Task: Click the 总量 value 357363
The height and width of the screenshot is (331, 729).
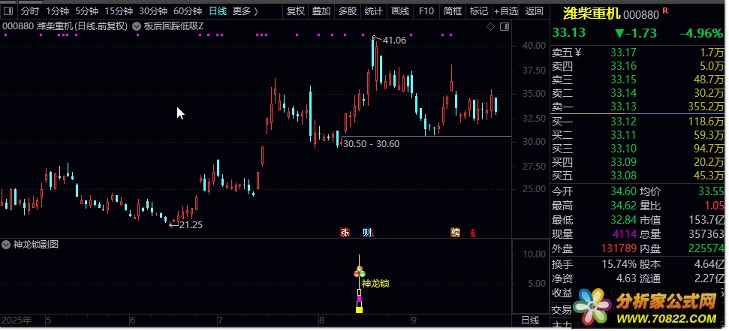Action: (x=706, y=234)
